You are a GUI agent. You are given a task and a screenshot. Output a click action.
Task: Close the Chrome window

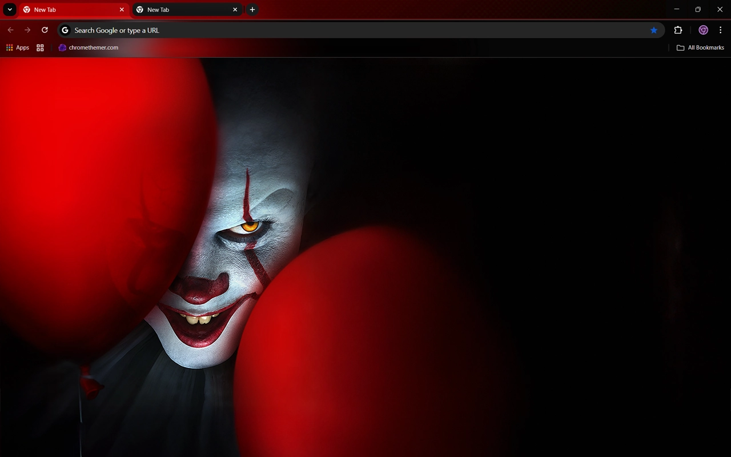720,9
